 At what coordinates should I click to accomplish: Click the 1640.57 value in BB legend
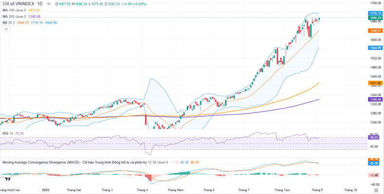click(23, 22)
